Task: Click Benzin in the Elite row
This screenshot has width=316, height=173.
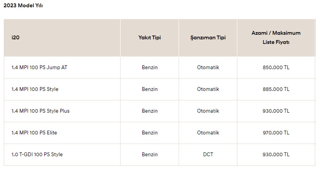Action: 149,133
